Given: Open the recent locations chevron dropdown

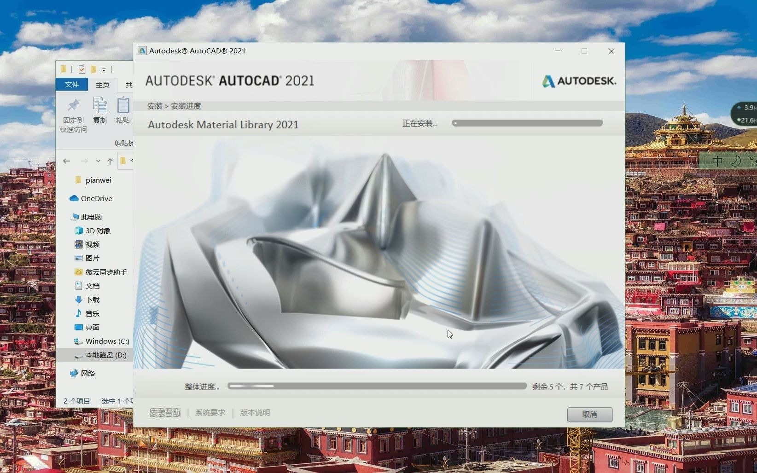Looking at the screenshot, I should [98, 161].
